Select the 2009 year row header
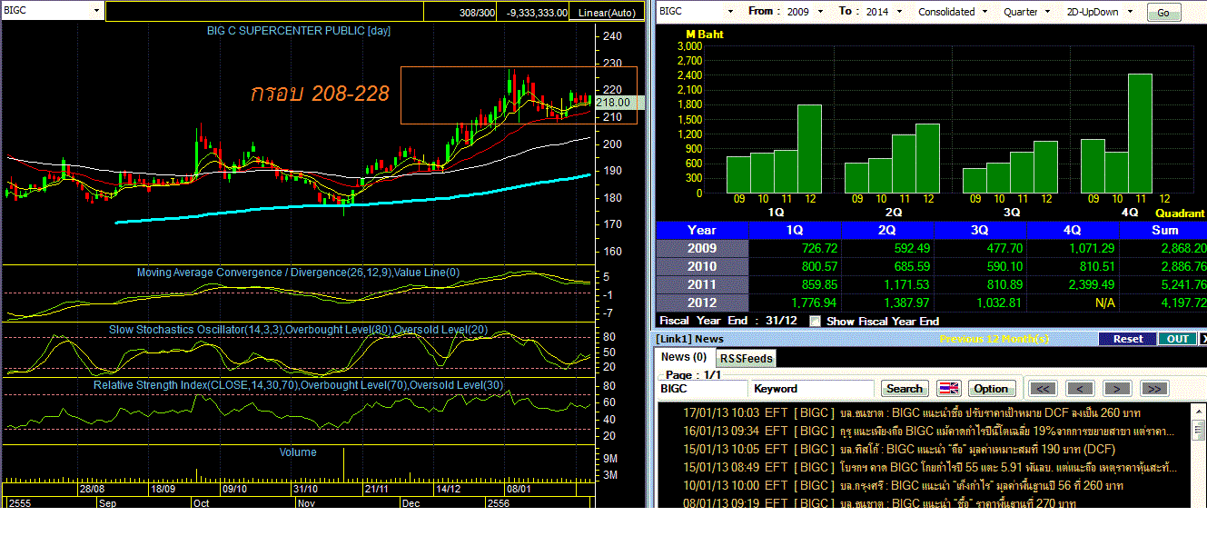This screenshot has width=1207, height=546. [702, 248]
